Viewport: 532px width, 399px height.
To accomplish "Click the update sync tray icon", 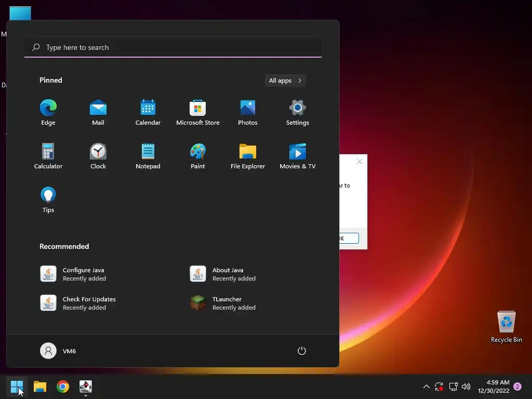I will pyautogui.click(x=439, y=387).
